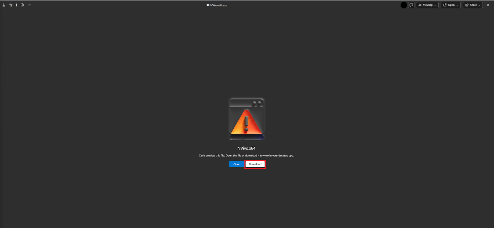This screenshot has height=228, width=494.
Task: Close the file preview with X
Action: 488,5
